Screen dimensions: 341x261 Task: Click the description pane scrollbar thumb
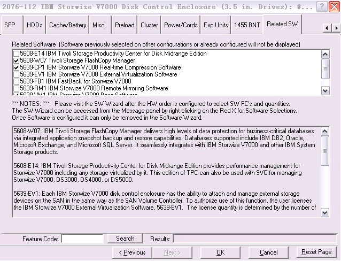[325, 151]
